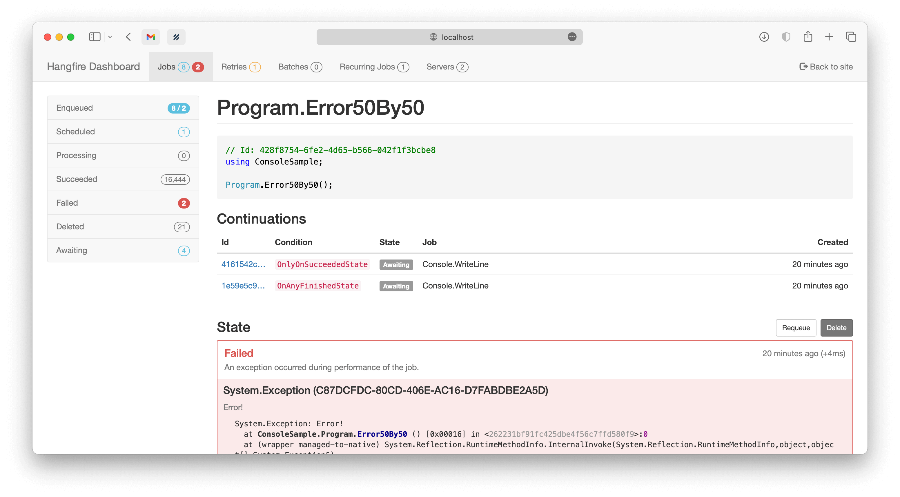Open the Processing jobs list
Image resolution: width=900 pixels, height=497 pixels.
tap(123, 155)
